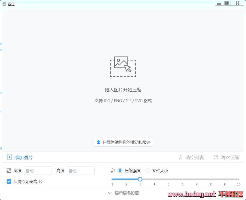Image resolution: width=246 pixels, height=200 pixels.
Task: Close the 图压 window
Action: 237,3
